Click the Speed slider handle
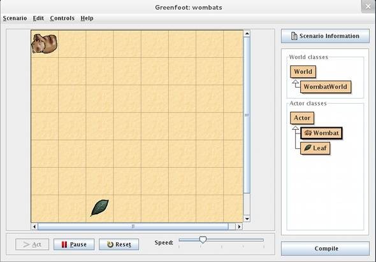This screenshot has width=376, height=262. pyautogui.click(x=203, y=240)
